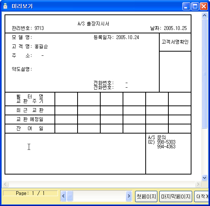Click vertical scrollbar down arrow
The height and width of the screenshot is (206, 210).
coord(204,178)
